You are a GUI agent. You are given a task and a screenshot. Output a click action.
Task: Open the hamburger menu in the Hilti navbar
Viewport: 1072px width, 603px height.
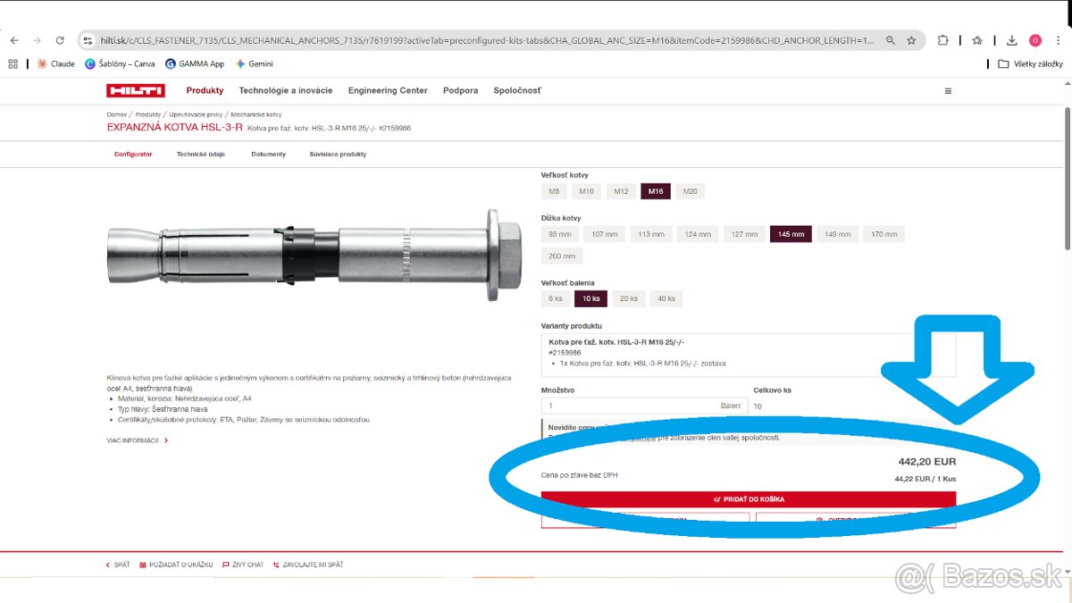[948, 90]
